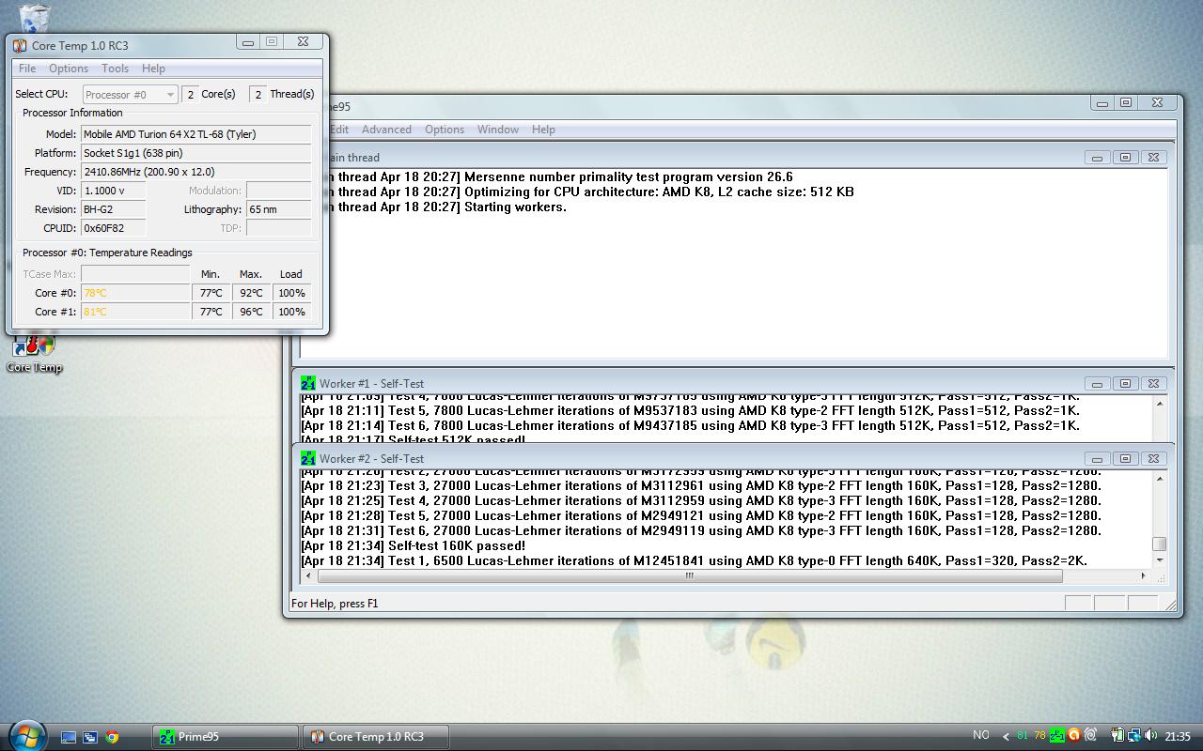Click the BH-G2 revision value
The image size is (1203, 751).
pos(113,209)
